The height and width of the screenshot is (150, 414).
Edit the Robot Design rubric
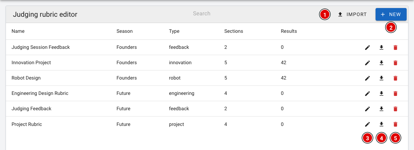(367, 78)
